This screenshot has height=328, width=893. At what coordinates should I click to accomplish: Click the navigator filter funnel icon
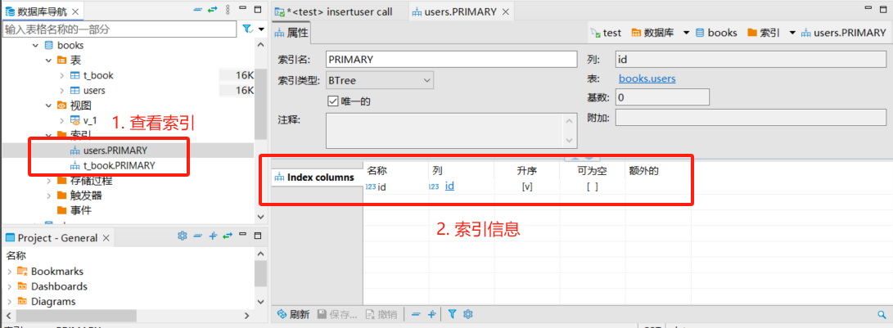[x=247, y=29]
